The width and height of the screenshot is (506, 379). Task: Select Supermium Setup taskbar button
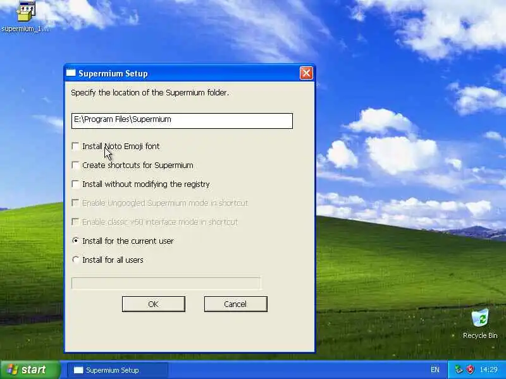click(118, 370)
